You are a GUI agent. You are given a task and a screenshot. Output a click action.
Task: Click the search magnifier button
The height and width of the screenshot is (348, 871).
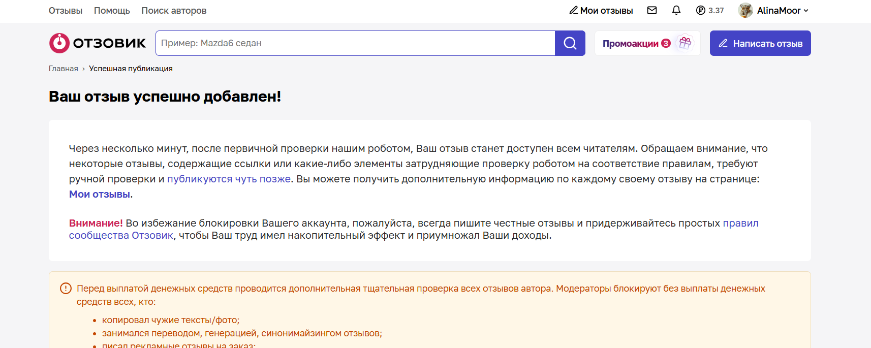pos(570,43)
